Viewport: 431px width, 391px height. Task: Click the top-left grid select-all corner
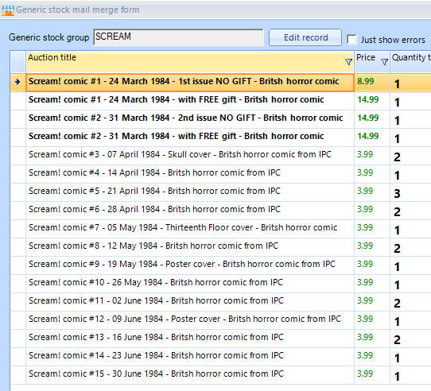[18, 62]
